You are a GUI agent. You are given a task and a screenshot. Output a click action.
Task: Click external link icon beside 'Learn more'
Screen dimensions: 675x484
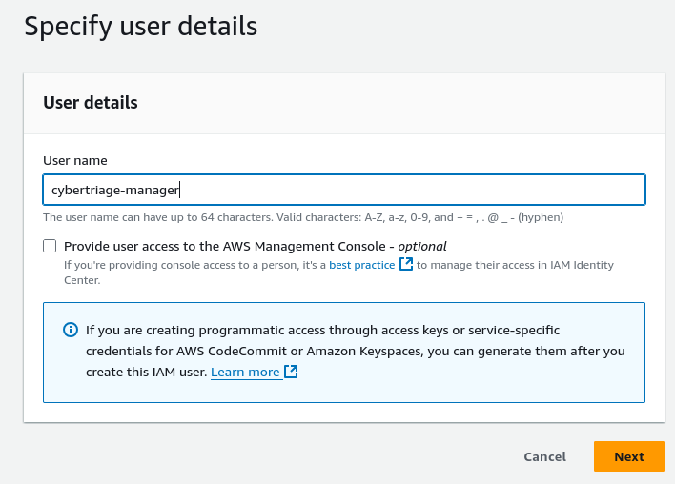(x=292, y=373)
